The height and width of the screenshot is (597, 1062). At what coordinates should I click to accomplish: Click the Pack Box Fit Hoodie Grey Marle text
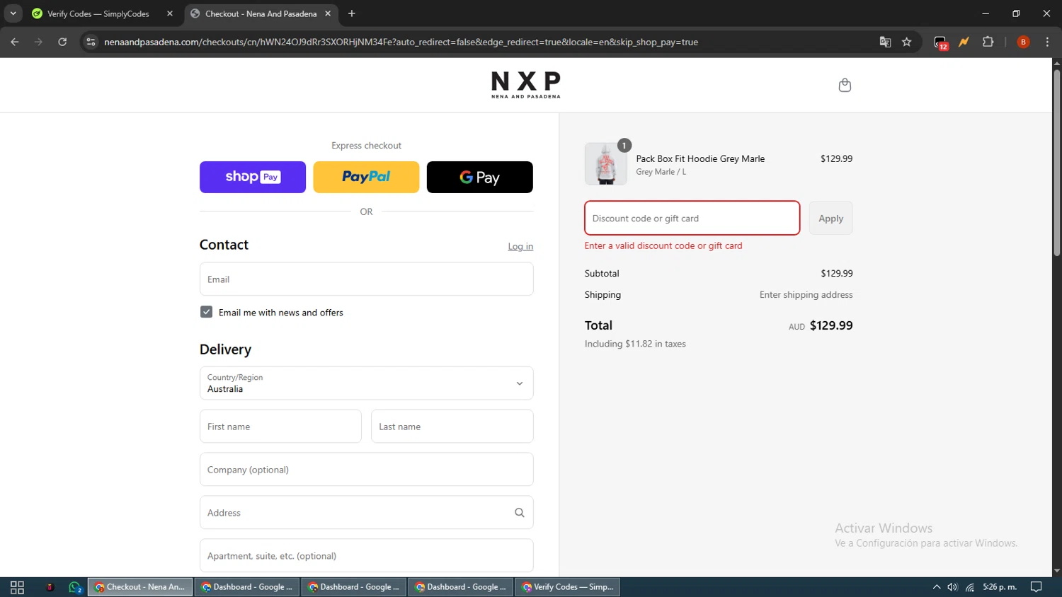tap(700, 158)
